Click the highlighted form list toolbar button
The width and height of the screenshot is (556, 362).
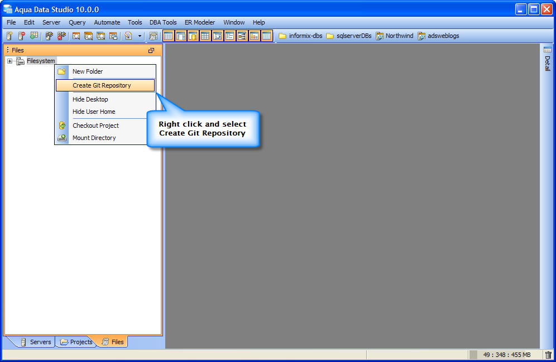click(x=230, y=36)
